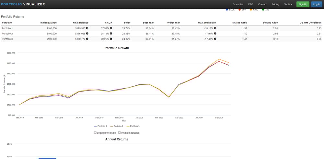Click the blue Log In button
Viewport: 324px width, 159px height.
pos(317,4)
